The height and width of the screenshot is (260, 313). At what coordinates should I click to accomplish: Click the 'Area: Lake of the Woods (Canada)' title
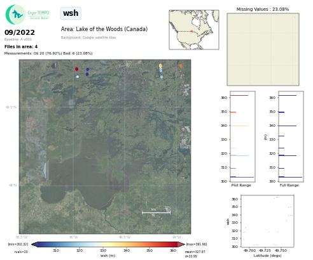104,29
